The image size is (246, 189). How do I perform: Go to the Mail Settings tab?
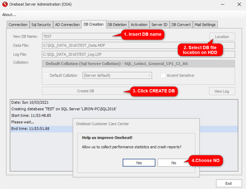[x=205, y=25]
